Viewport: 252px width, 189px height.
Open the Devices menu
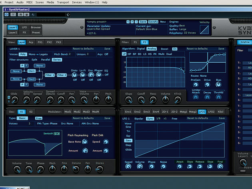coord(77,2)
